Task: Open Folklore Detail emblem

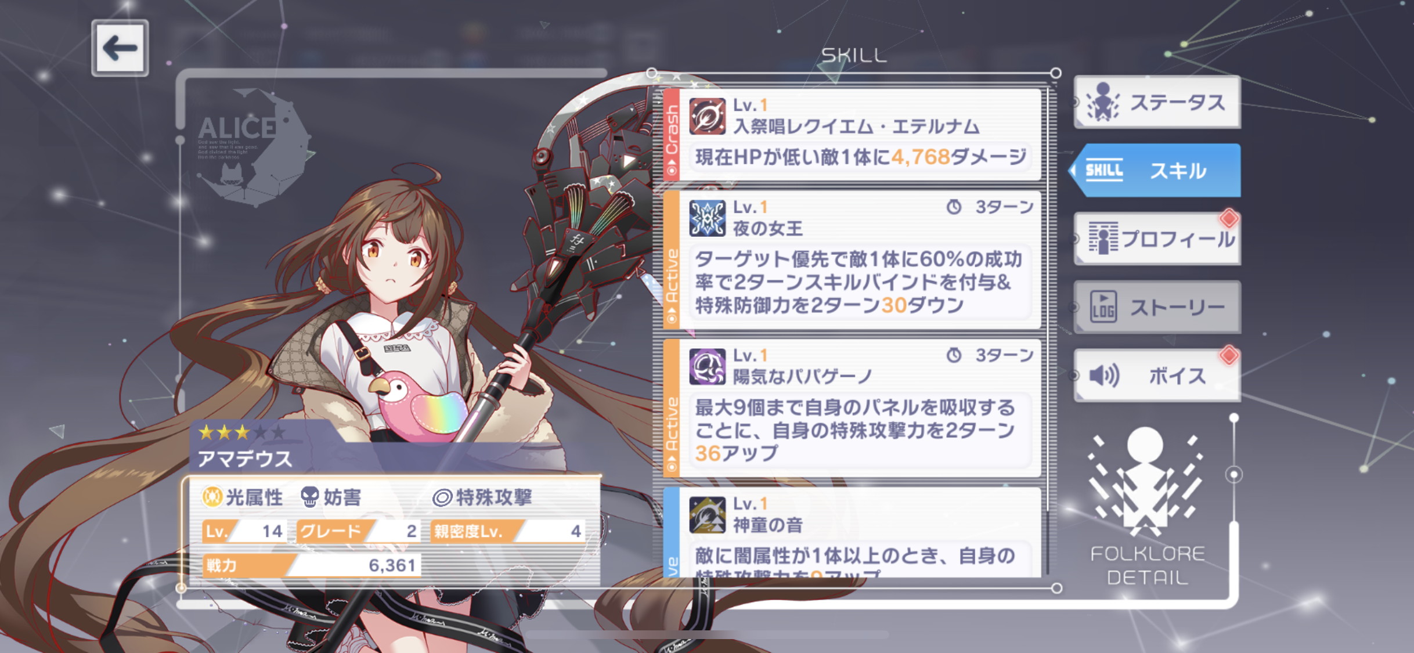Action: click(1146, 506)
